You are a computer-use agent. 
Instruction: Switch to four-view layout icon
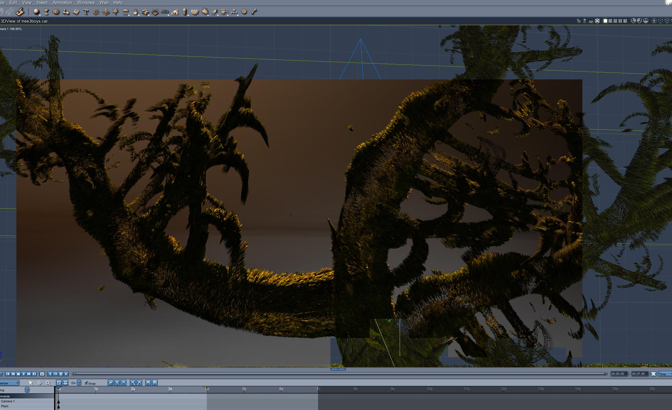tap(620, 21)
